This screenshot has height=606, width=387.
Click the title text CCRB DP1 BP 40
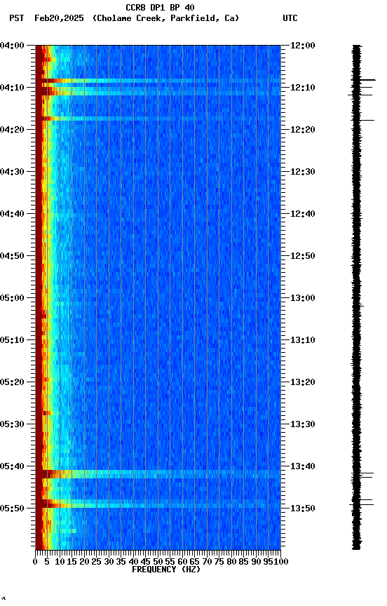point(160,7)
